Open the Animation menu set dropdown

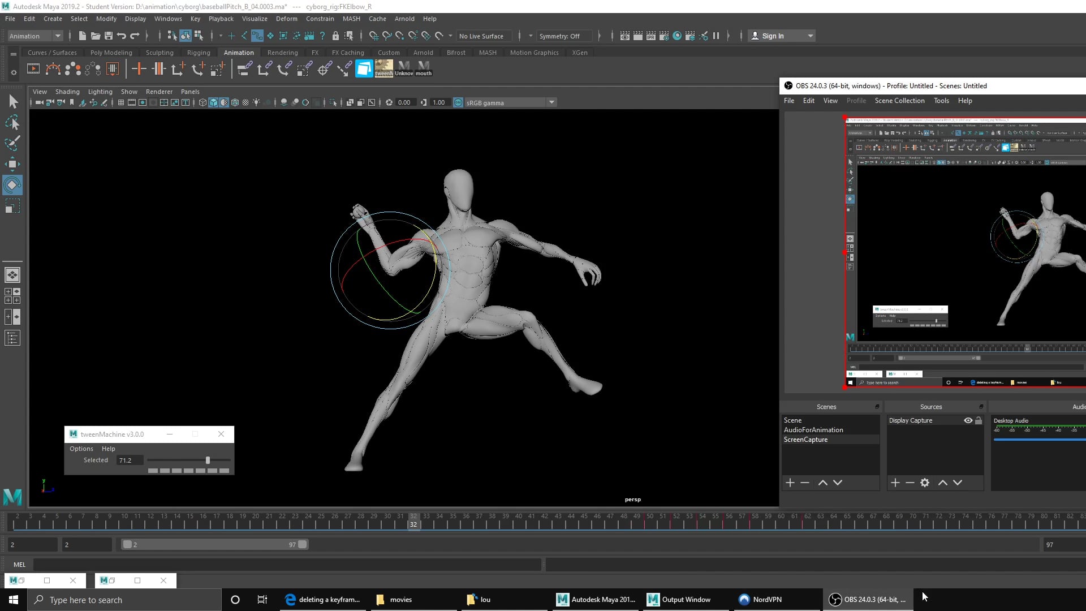[x=34, y=36]
